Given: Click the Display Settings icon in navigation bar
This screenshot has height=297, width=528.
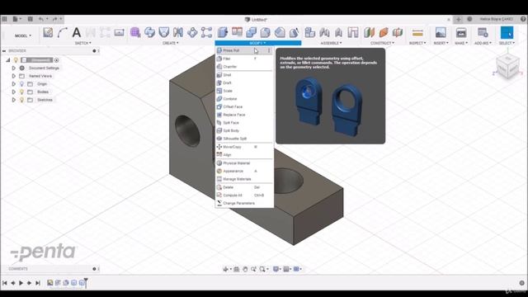Looking at the screenshot, I should click(276, 269).
